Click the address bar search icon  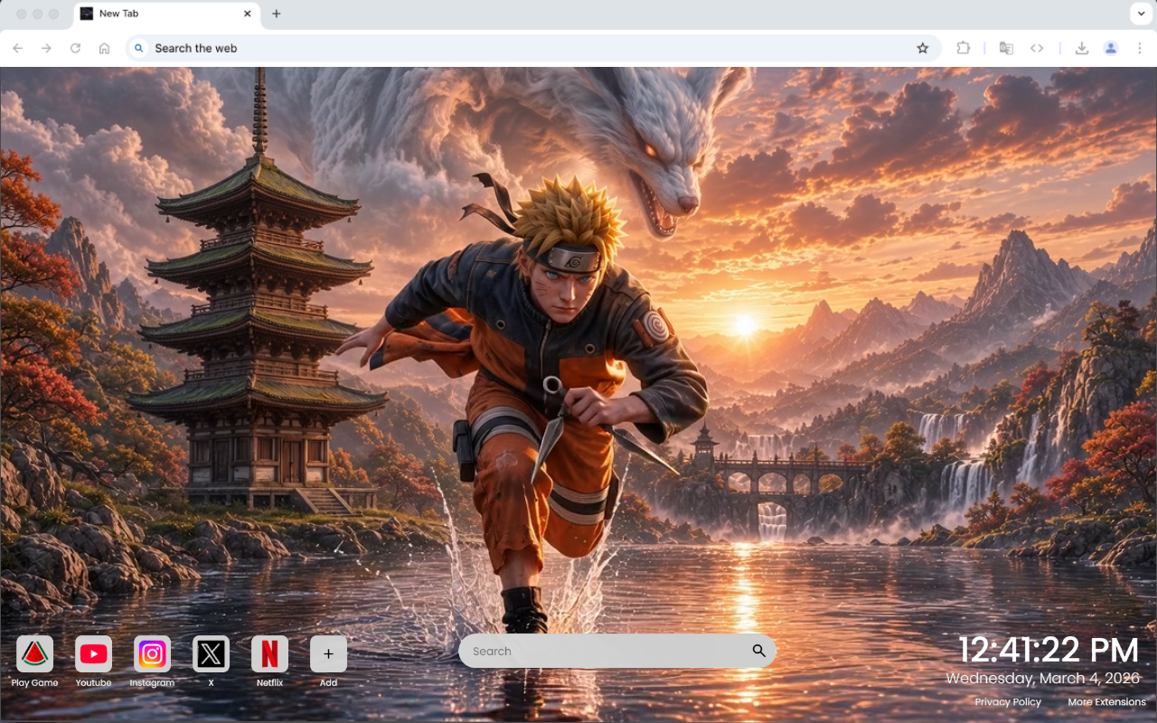(138, 48)
